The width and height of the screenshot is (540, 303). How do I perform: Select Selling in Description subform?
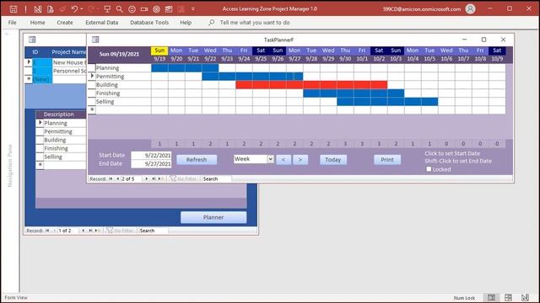64,157
